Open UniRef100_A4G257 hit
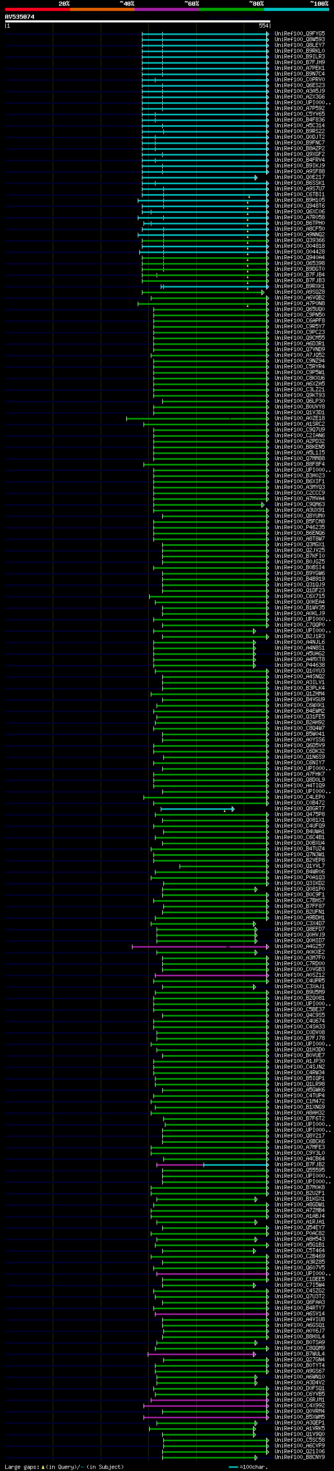 pos(300,946)
